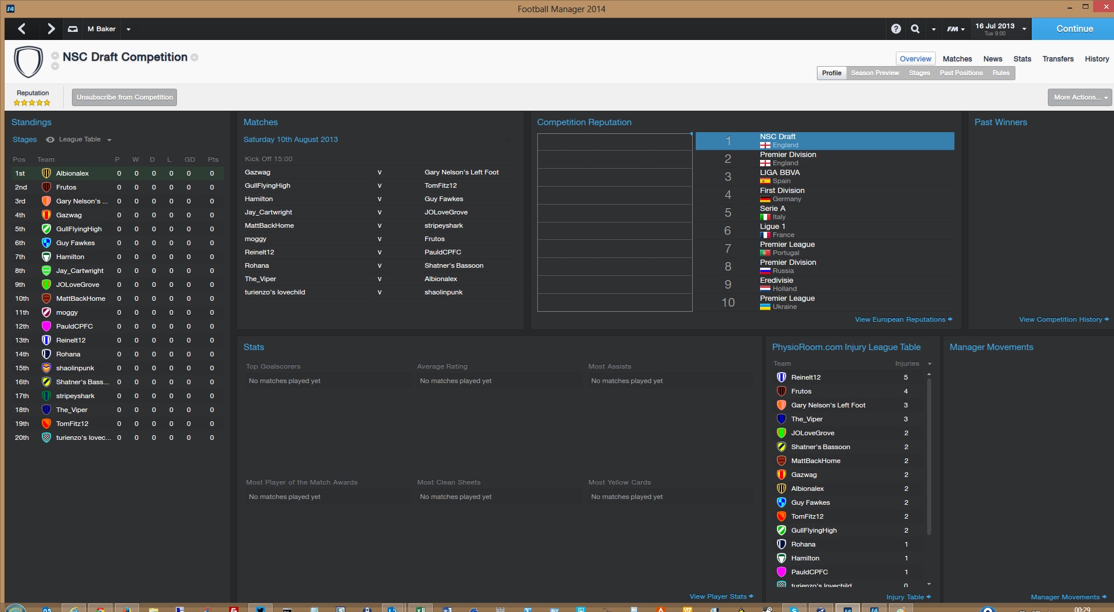Open Manager Movements link at bottom
1114x612 pixels.
pos(1068,597)
